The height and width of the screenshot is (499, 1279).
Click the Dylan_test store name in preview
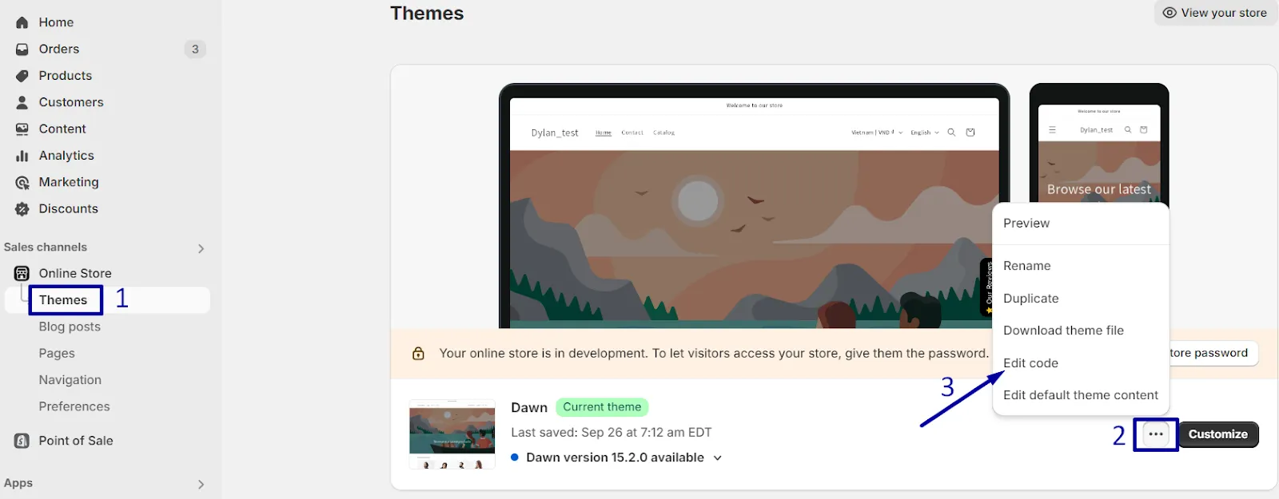point(555,133)
